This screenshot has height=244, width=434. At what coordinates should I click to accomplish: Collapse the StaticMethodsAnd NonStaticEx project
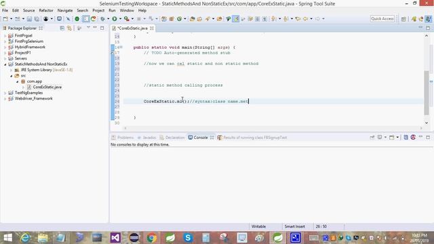[5, 64]
